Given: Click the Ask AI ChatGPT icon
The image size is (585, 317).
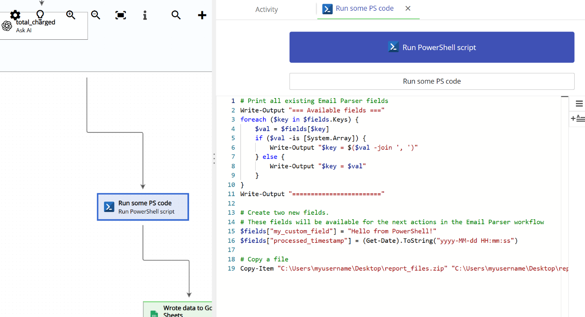Looking at the screenshot, I should pyautogui.click(x=7, y=25).
